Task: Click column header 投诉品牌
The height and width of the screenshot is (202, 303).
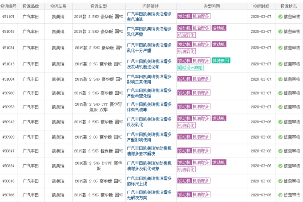Action: pyautogui.click(x=30, y=6)
